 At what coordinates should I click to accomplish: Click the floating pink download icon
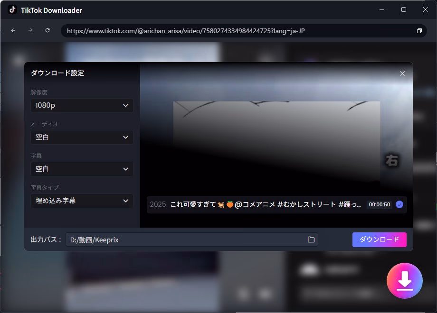pyautogui.click(x=404, y=281)
